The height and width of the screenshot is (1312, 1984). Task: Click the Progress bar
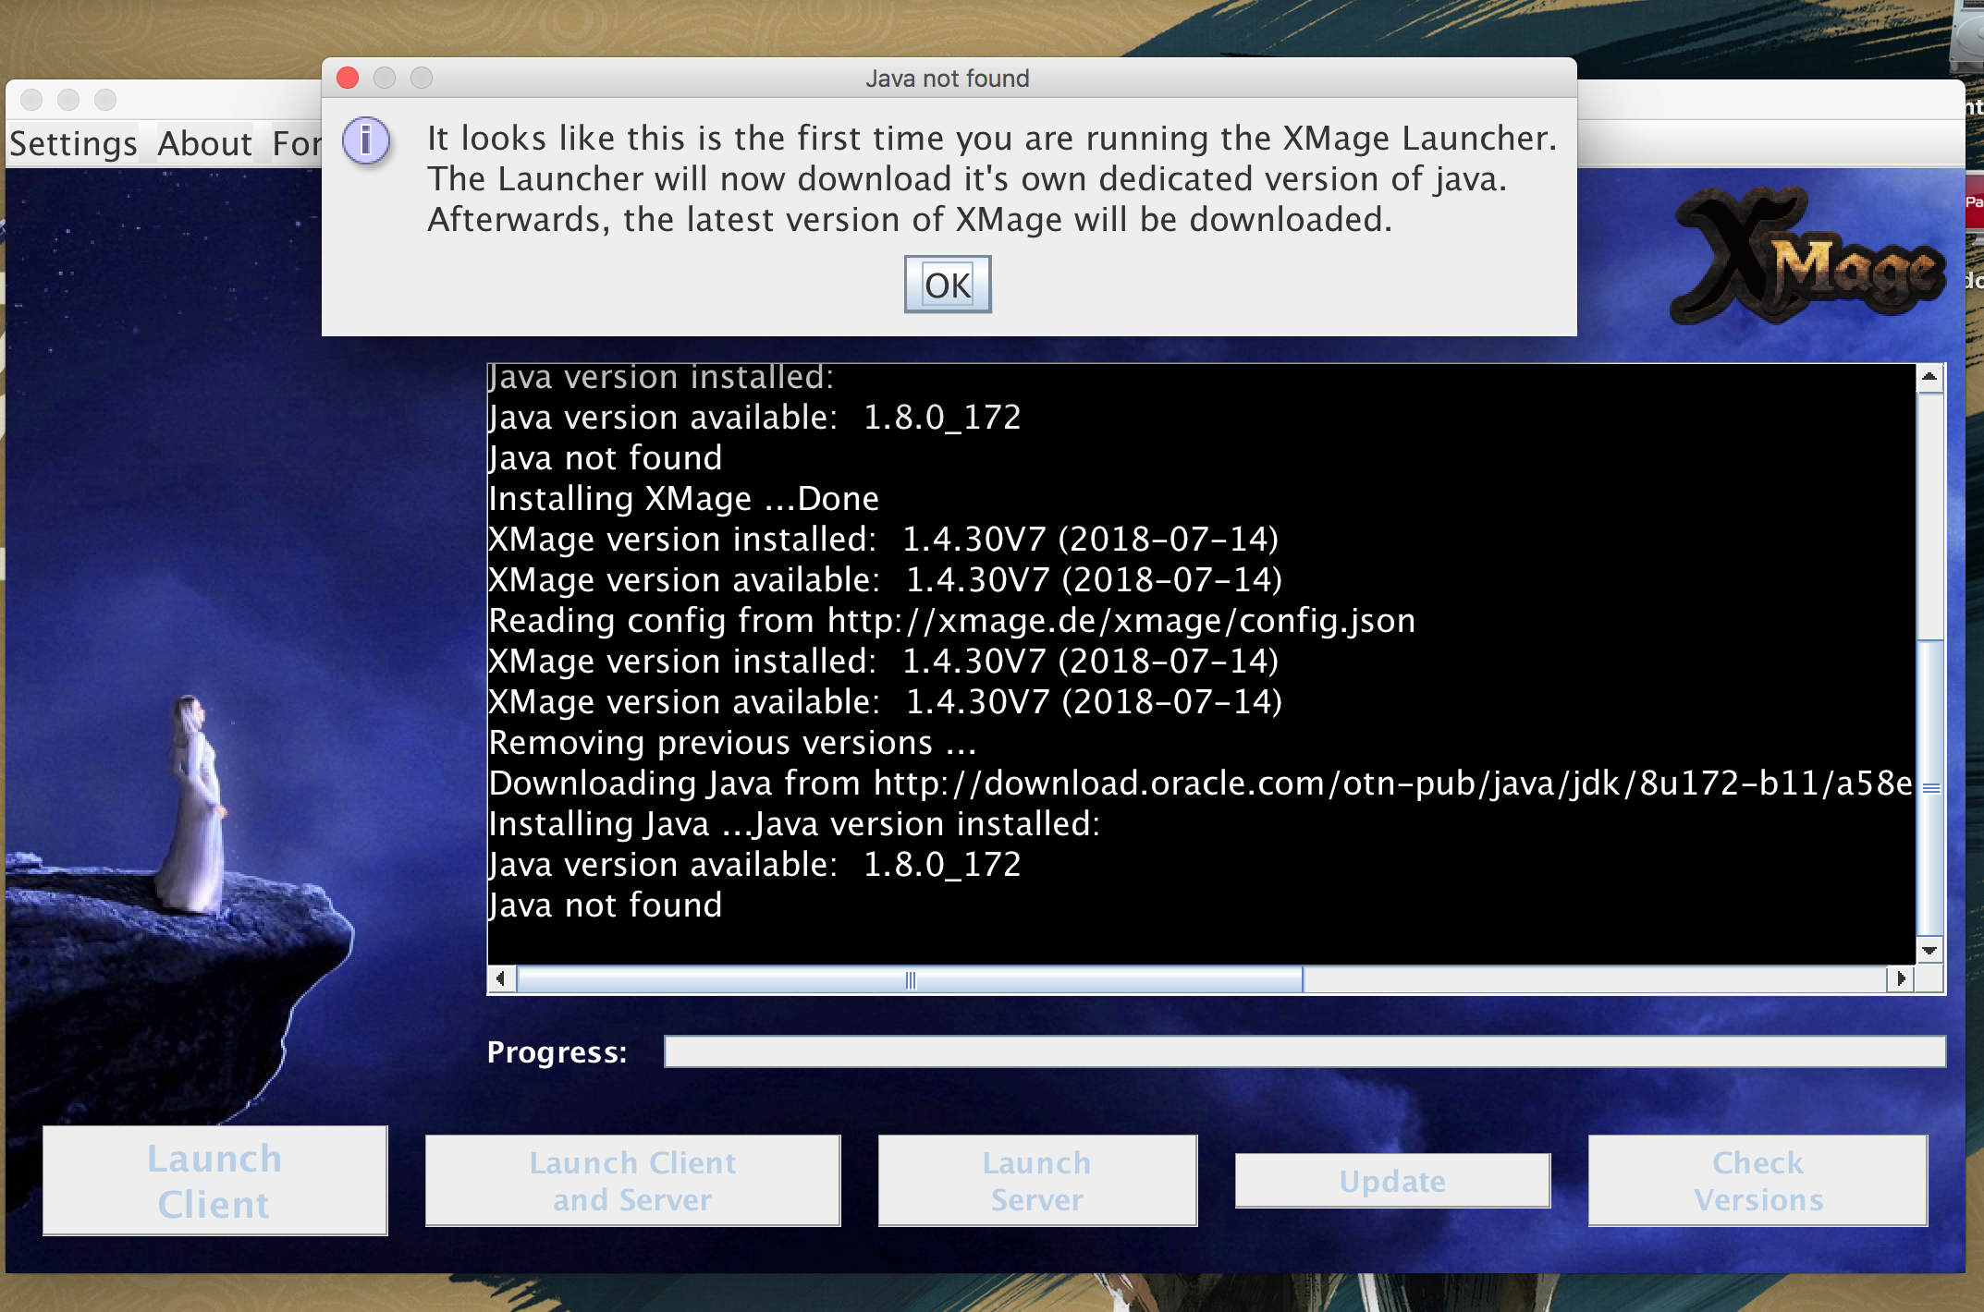click(1304, 1051)
